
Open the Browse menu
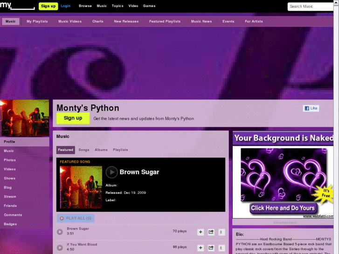click(x=85, y=6)
